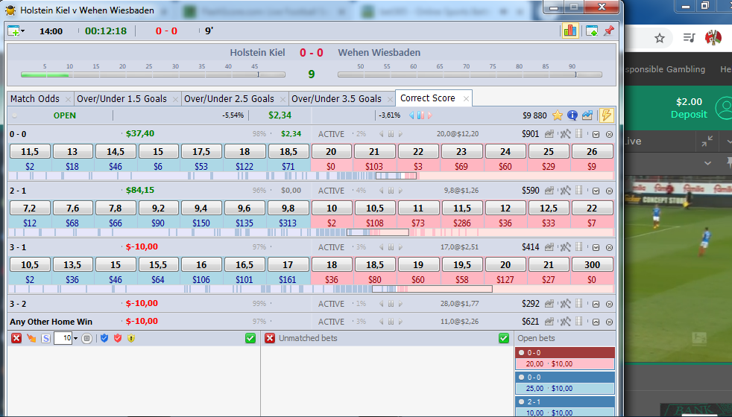Viewport: 732px width, 417px height.
Task: Click the price ladder bar under 0 - 0 row
Action: (311, 176)
